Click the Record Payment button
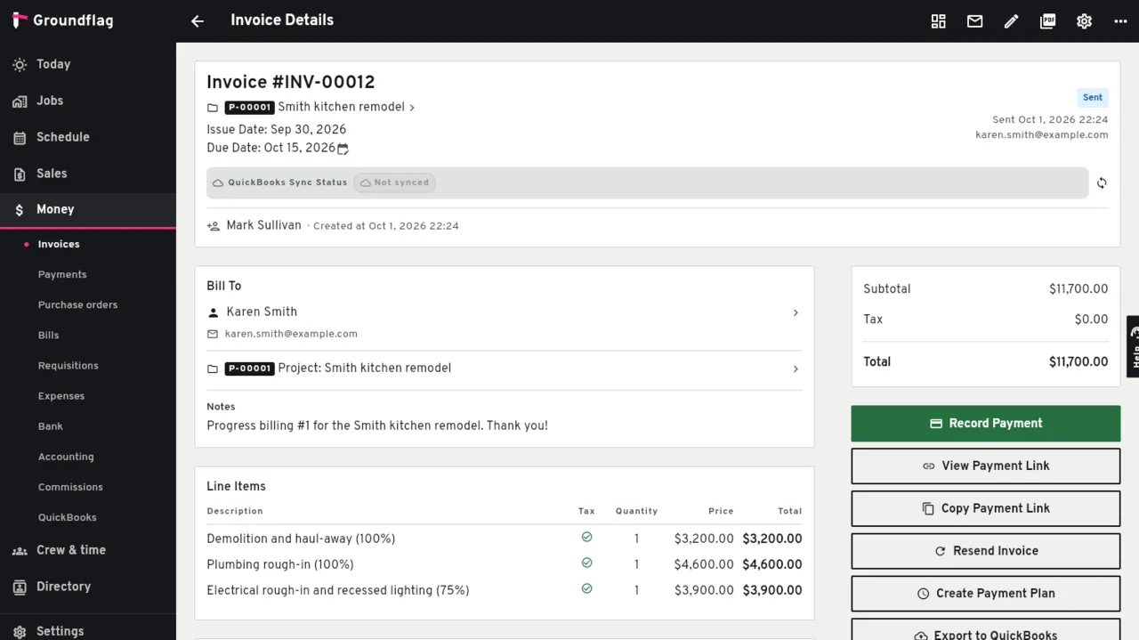Viewport: 1139px width, 640px height. click(x=985, y=424)
